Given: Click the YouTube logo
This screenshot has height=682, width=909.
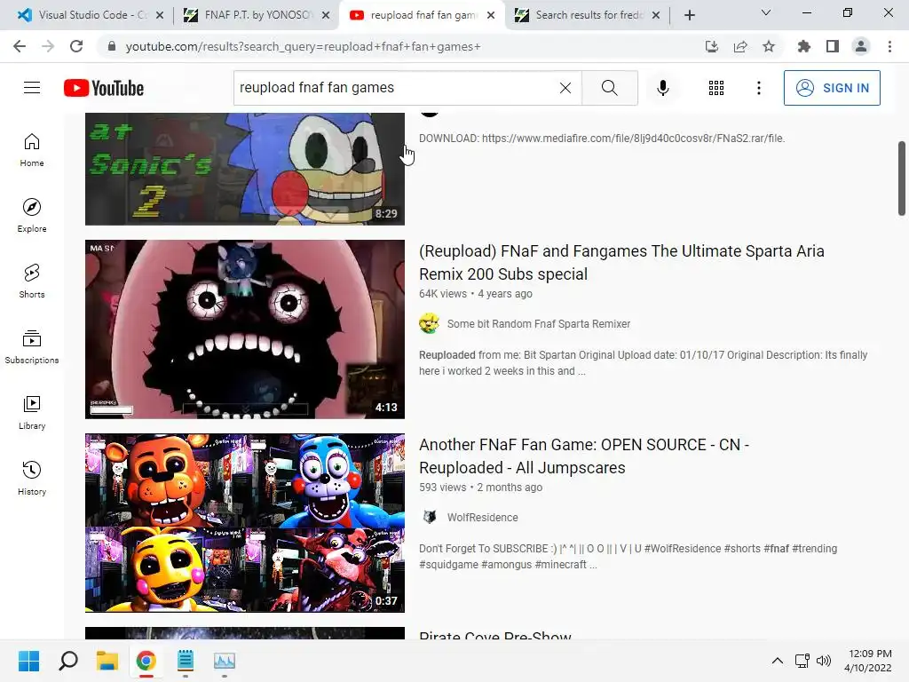Looking at the screenshot, I should click(x=104, y=88).
